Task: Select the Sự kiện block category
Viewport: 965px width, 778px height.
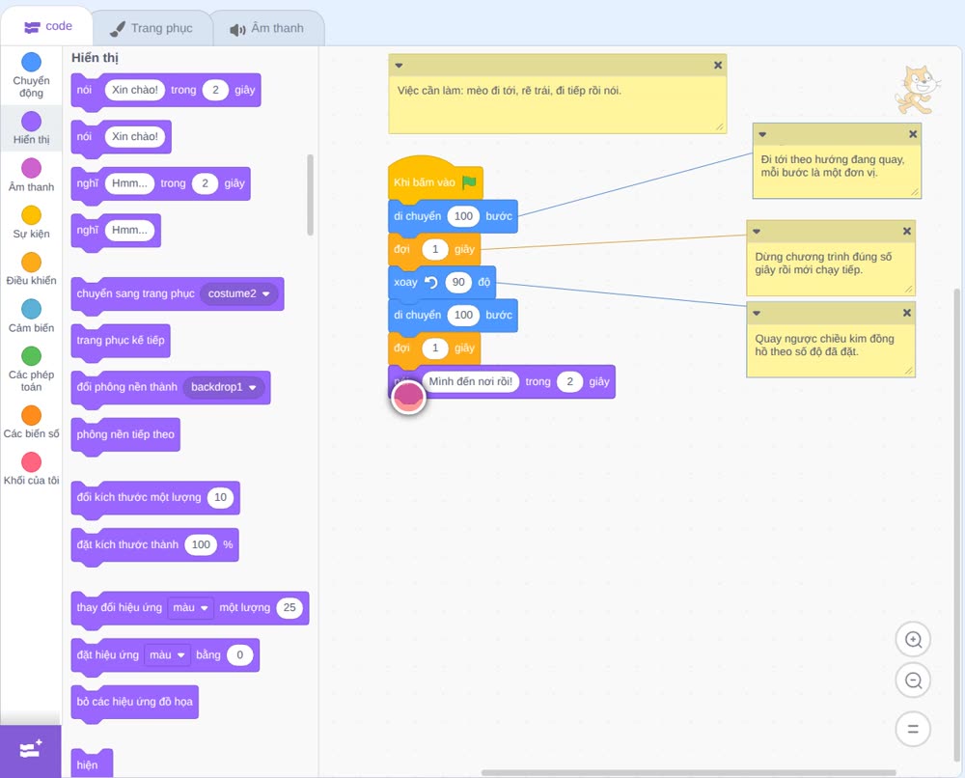Action: [x=31, y=222]
